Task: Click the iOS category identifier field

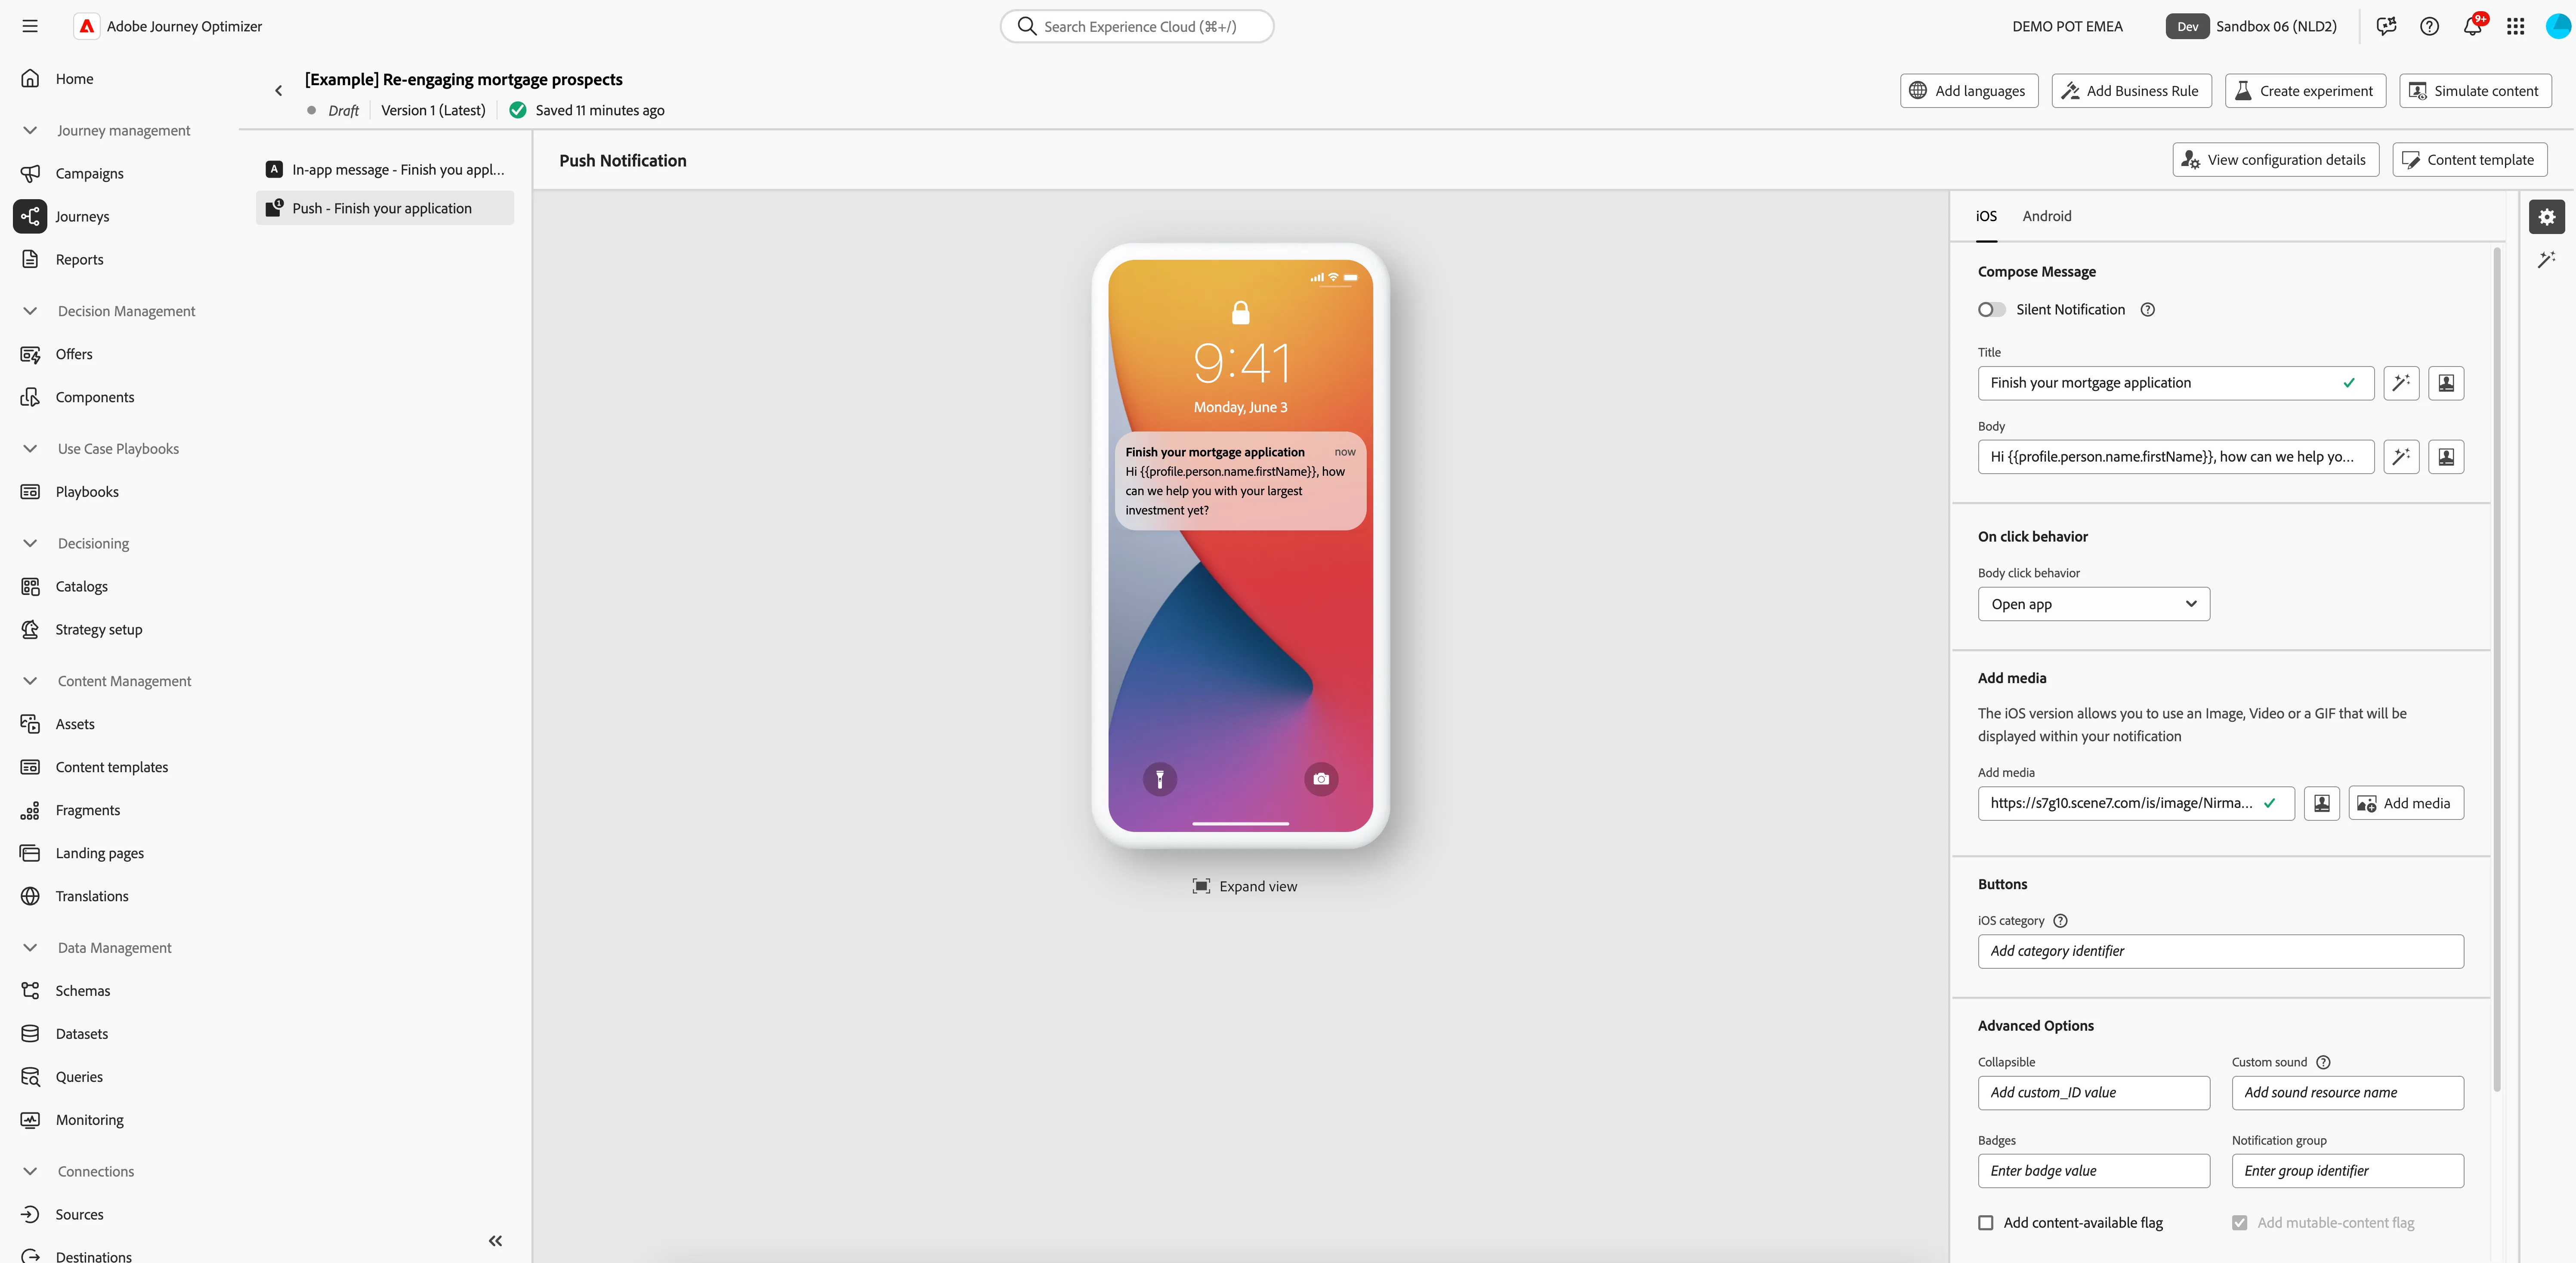Action: click(2220, 951)
